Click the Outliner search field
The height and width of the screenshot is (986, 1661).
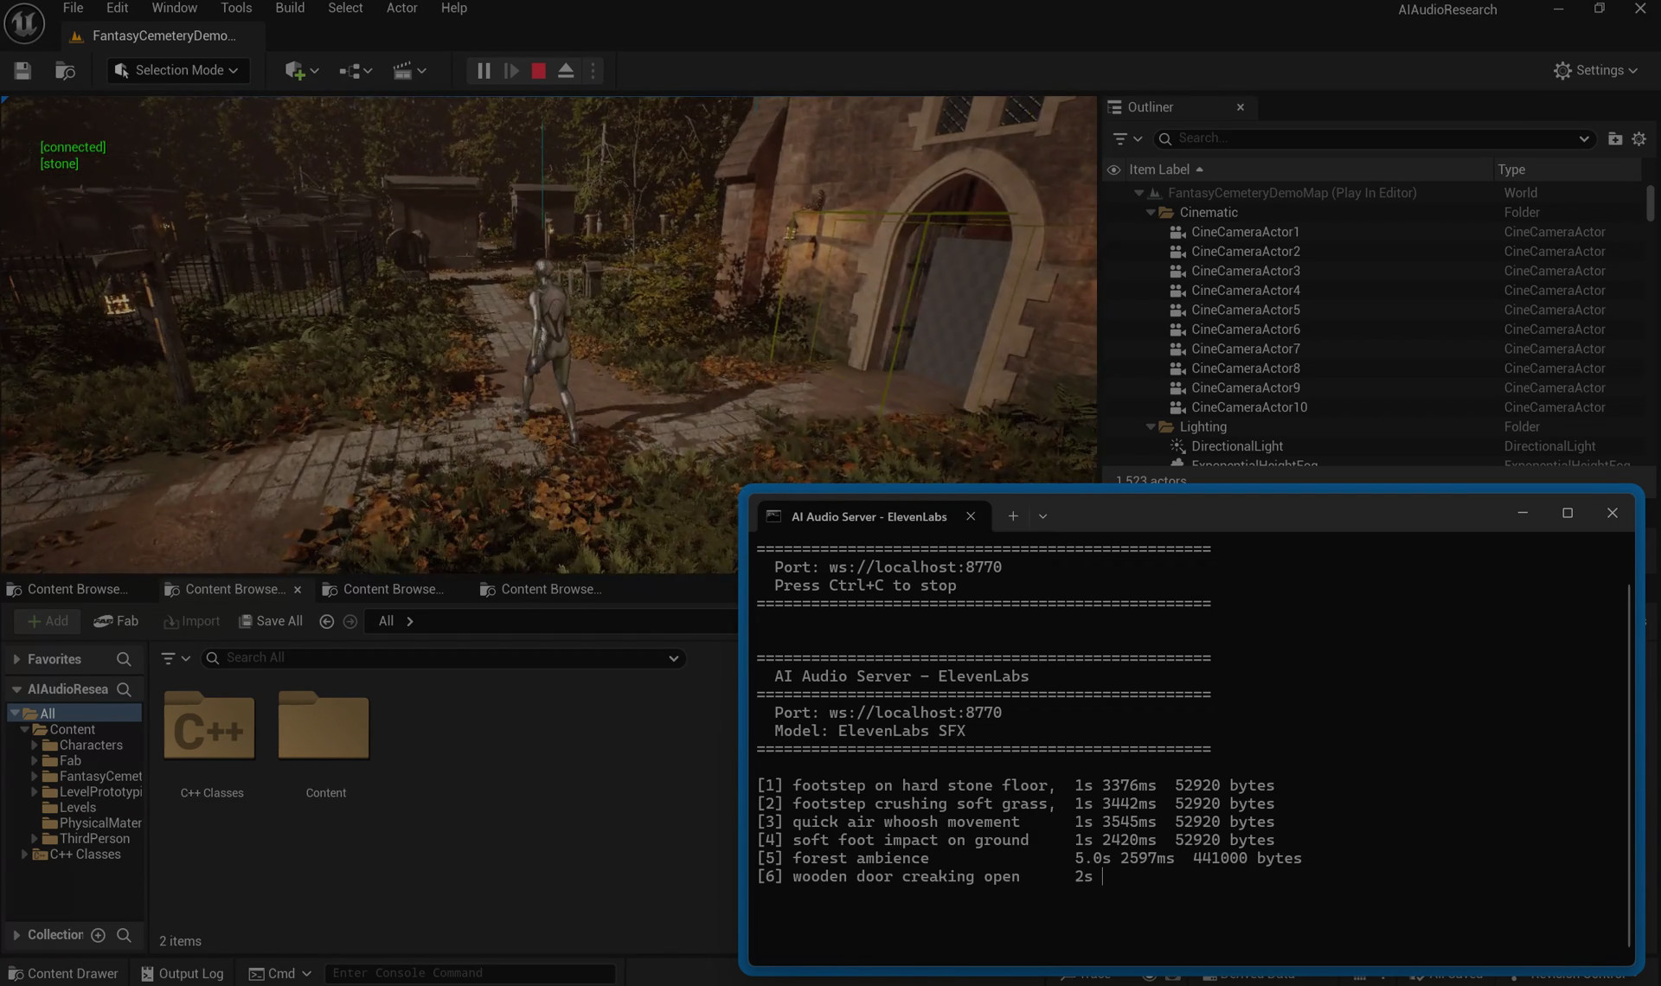tap(1376, 138)
